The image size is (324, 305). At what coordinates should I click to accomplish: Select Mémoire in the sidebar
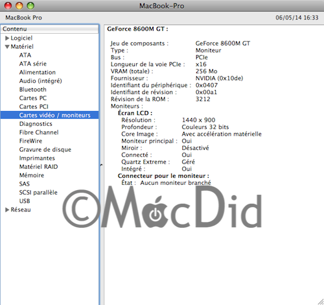point(32,175)
